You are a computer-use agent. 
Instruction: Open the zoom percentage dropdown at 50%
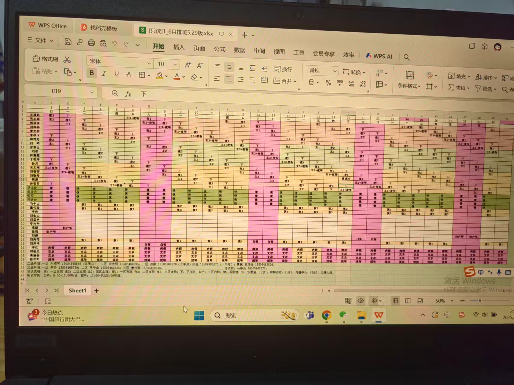452,301
